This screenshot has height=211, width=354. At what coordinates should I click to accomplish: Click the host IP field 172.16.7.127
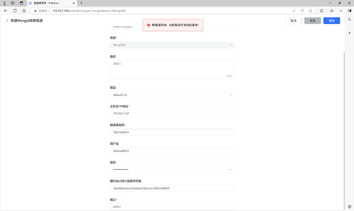tap(172, 113)
